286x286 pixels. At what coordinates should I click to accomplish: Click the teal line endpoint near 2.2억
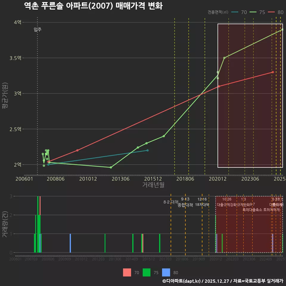coord(147,150)
